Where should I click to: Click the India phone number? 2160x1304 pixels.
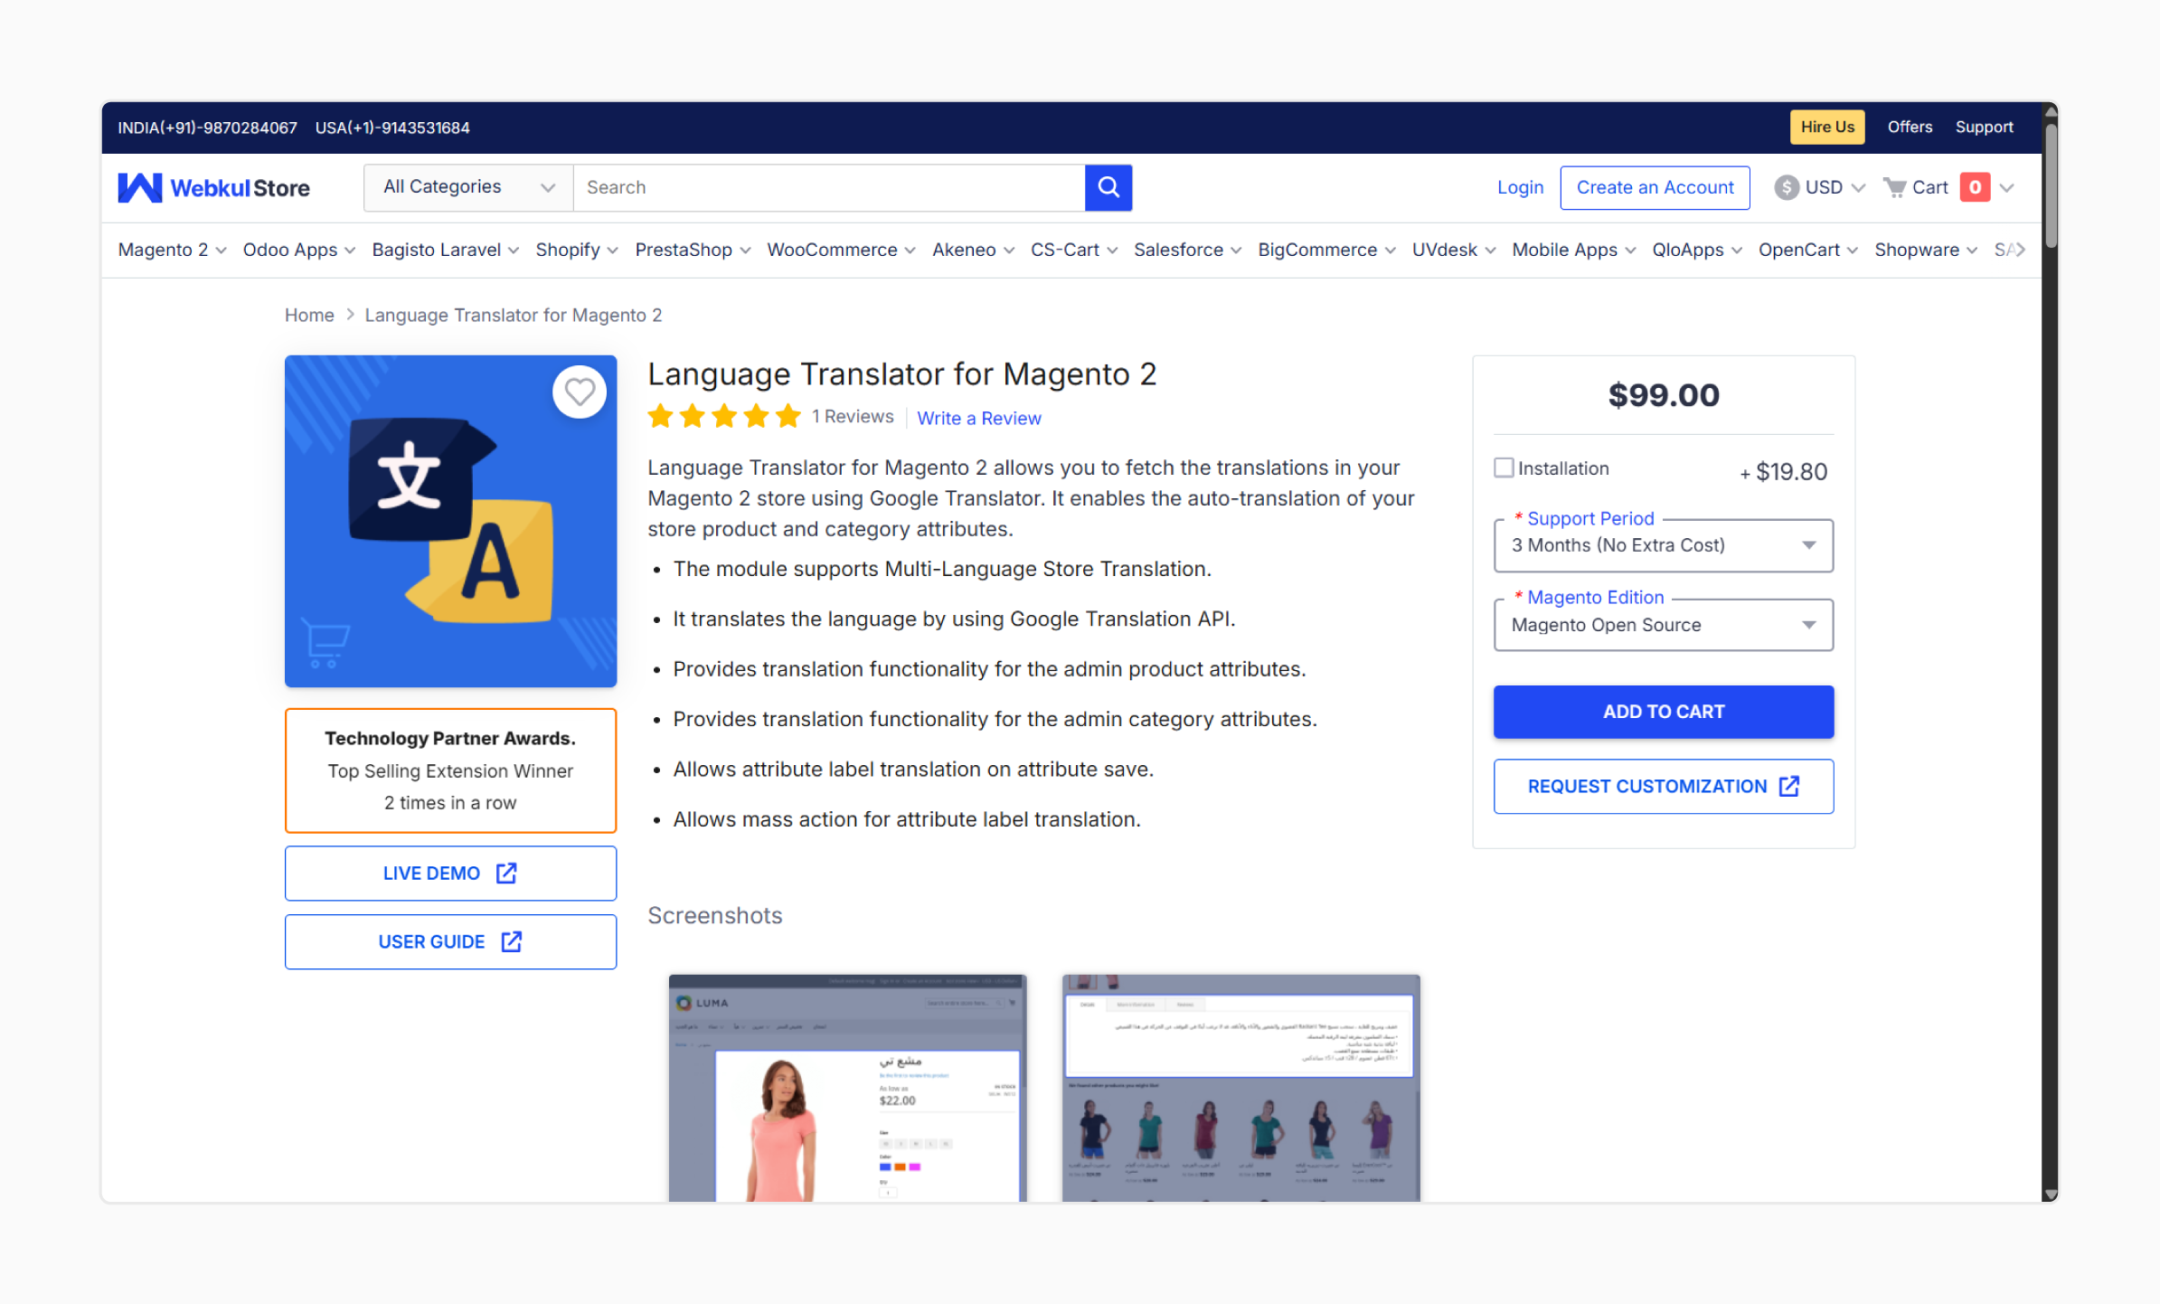pyautogui.click(x=207, y=128)
